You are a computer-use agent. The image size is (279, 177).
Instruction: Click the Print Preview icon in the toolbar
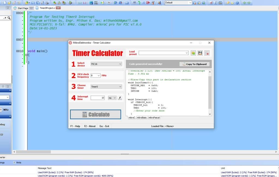[x=42, y=3]
